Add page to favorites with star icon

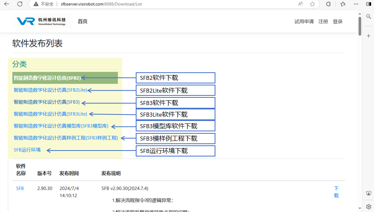pyautogui.click(x=312, y=4)
